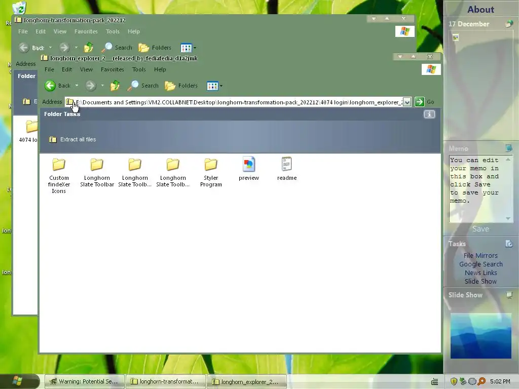Viewport: 519px width, 389px height.
Task: Open Slide Show link in Tasks
Action: (480, 281)
